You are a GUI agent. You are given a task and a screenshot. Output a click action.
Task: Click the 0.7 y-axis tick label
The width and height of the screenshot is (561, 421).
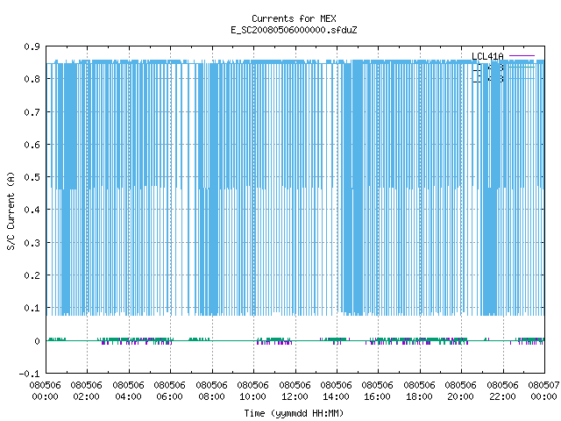(32, 112)
